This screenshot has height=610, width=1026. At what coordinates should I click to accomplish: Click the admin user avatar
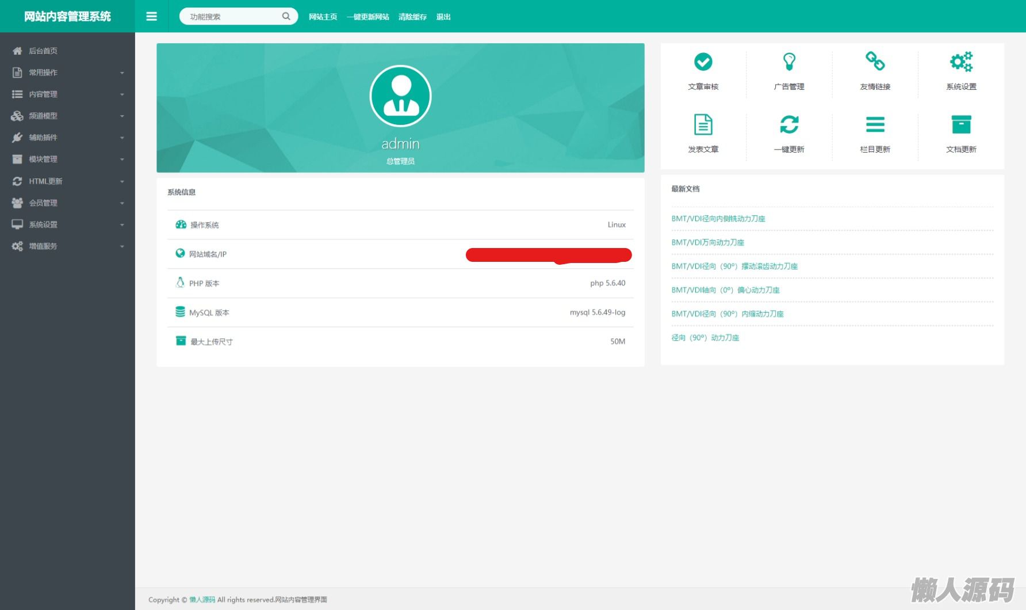coord(400,96)
